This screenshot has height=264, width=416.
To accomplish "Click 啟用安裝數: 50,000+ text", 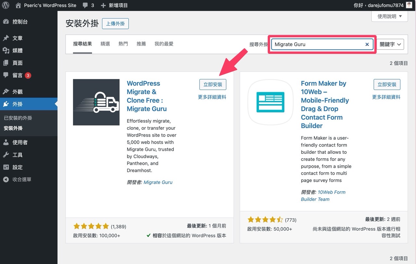I will (x=270, y=229).
